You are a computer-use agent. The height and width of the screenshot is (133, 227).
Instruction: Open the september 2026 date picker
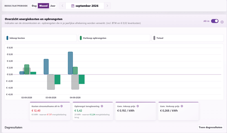pos(85,6)
